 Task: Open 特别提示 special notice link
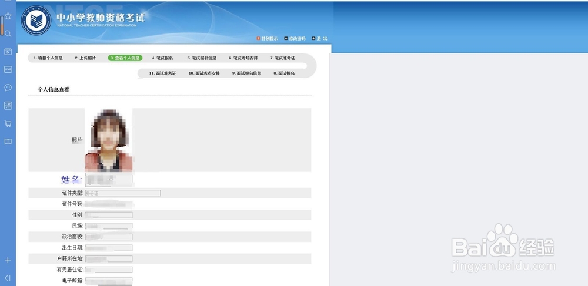(x=268, y=39)
